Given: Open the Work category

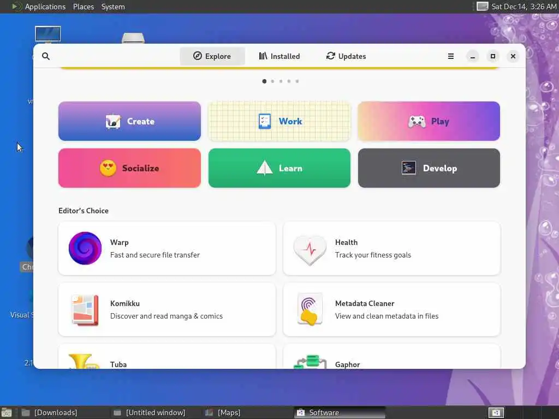Looking at the screenshot, I should click(279, 121).
